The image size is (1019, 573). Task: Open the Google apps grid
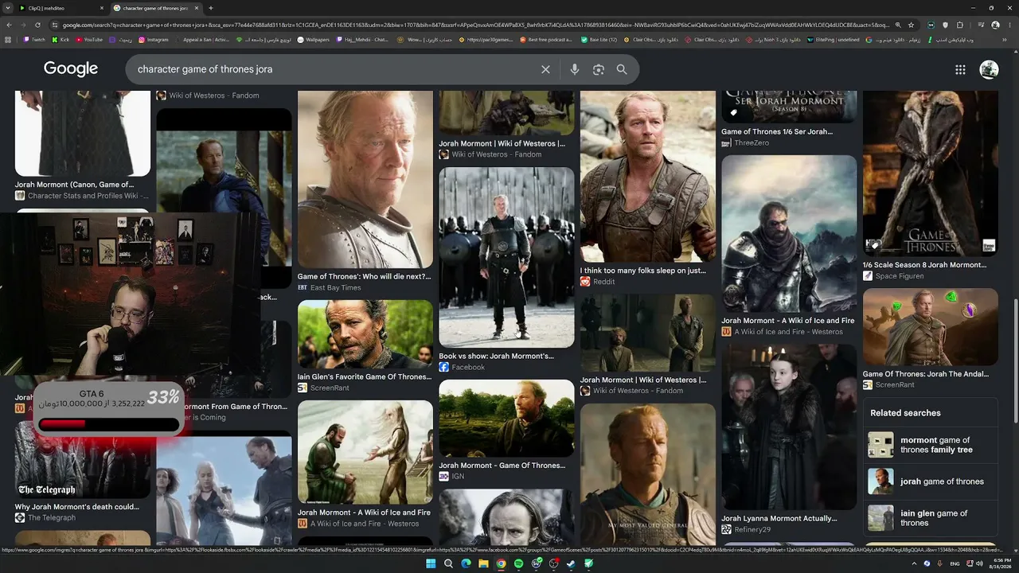click(960, 69)
